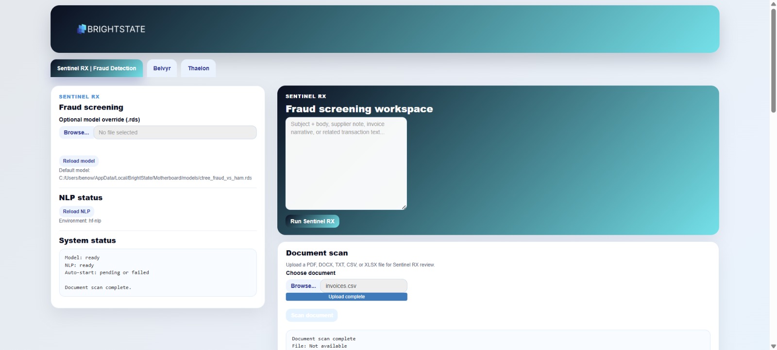Click the vertical page scrollbar thumb

click(x=773, y=60)
